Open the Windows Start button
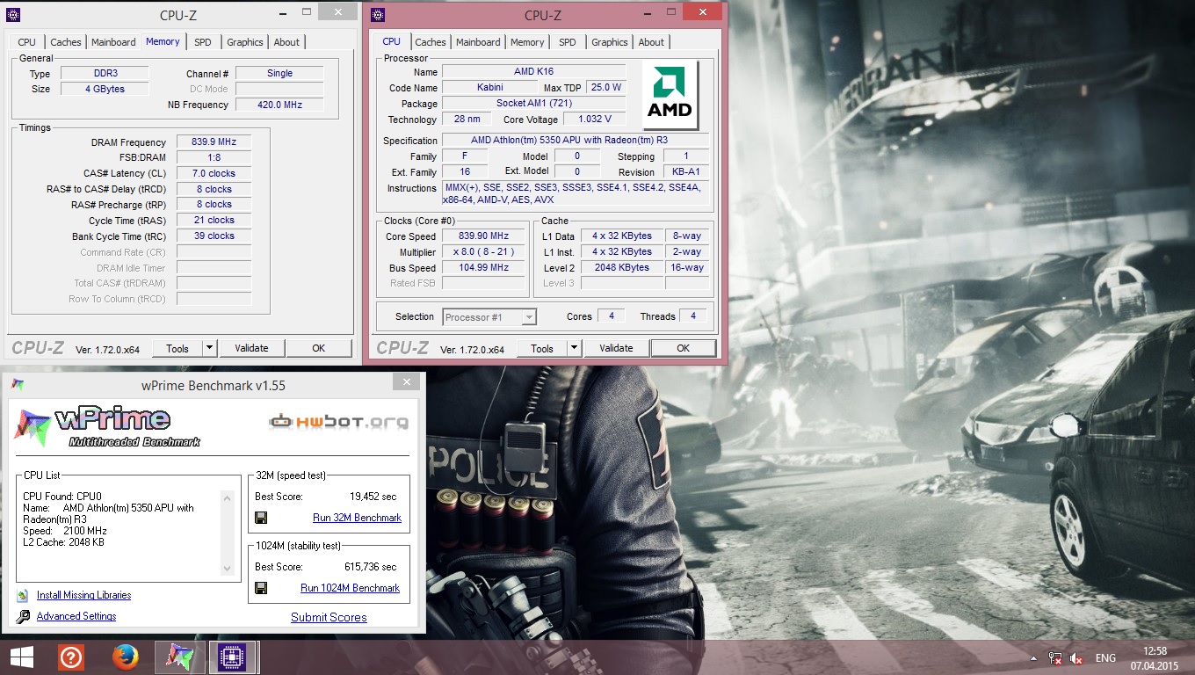Screen dimensions: 1195x675 pos(22,657)
